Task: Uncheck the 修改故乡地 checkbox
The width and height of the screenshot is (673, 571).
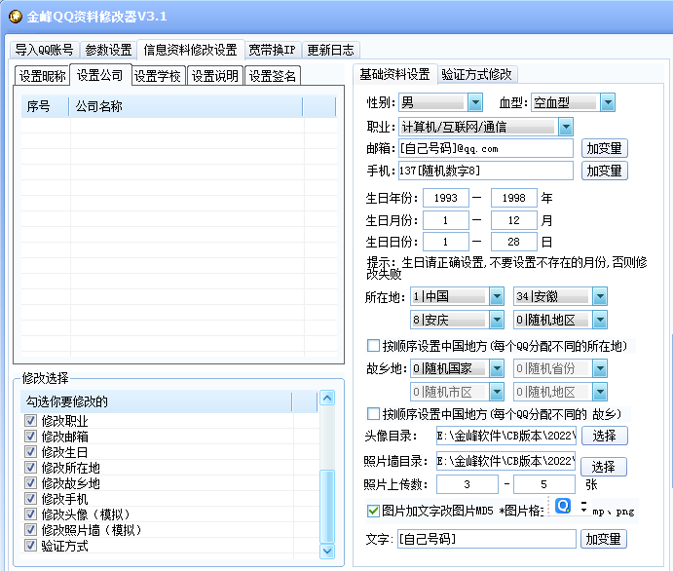Action: [x=30, y=483]
